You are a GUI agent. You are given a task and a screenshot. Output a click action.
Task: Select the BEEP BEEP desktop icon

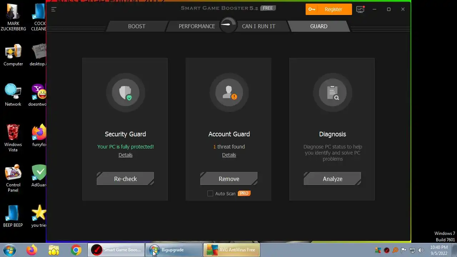click(x=13, y=216)
